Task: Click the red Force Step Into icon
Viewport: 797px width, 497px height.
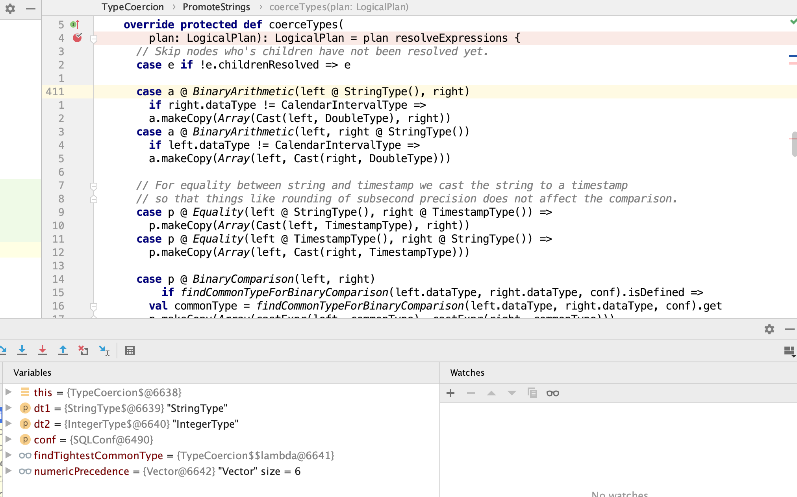Action: [x=43, y=350]
